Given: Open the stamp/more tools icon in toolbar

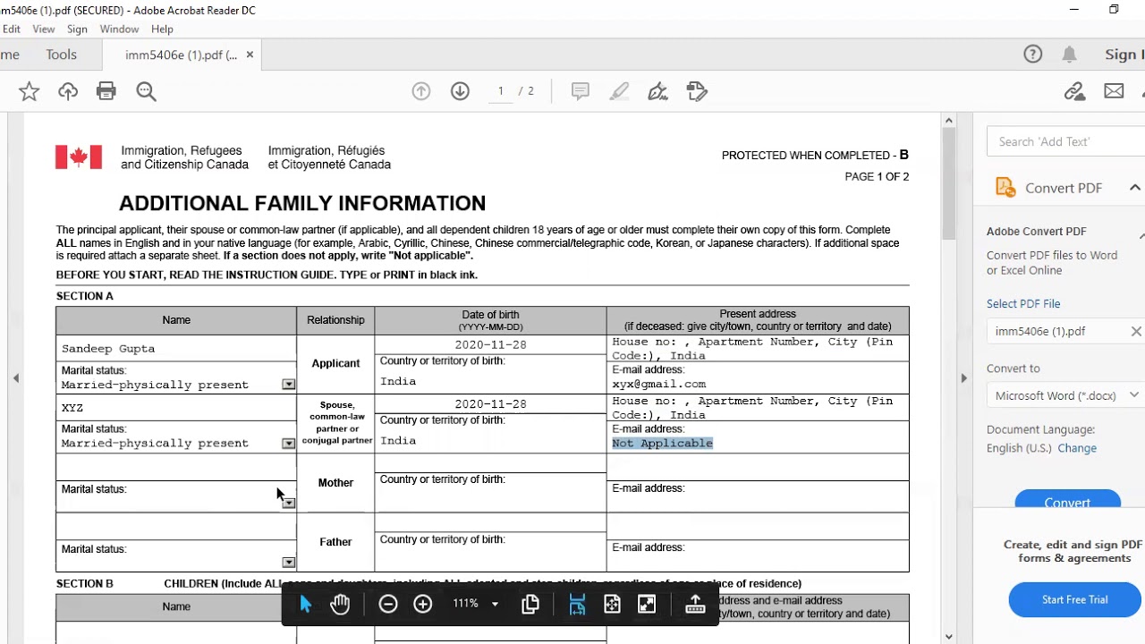Looking at the screenshot, I should (697, 91).
